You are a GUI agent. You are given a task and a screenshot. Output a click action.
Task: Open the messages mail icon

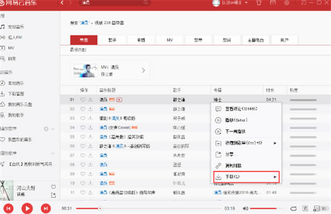[x=273, y=3]
